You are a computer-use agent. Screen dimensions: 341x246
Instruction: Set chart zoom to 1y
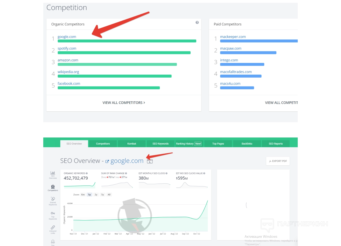tap(89, 195)
